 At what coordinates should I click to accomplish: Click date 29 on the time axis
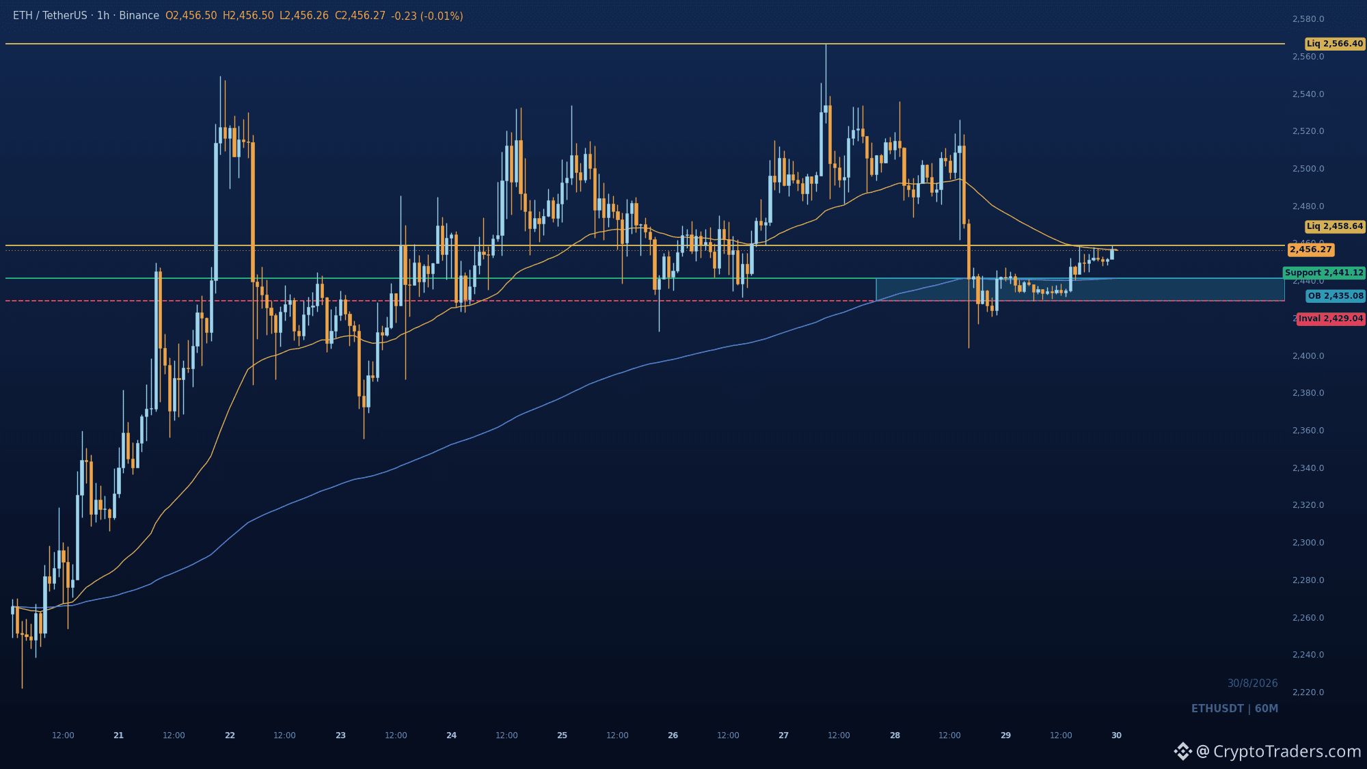click(1005, 736)
